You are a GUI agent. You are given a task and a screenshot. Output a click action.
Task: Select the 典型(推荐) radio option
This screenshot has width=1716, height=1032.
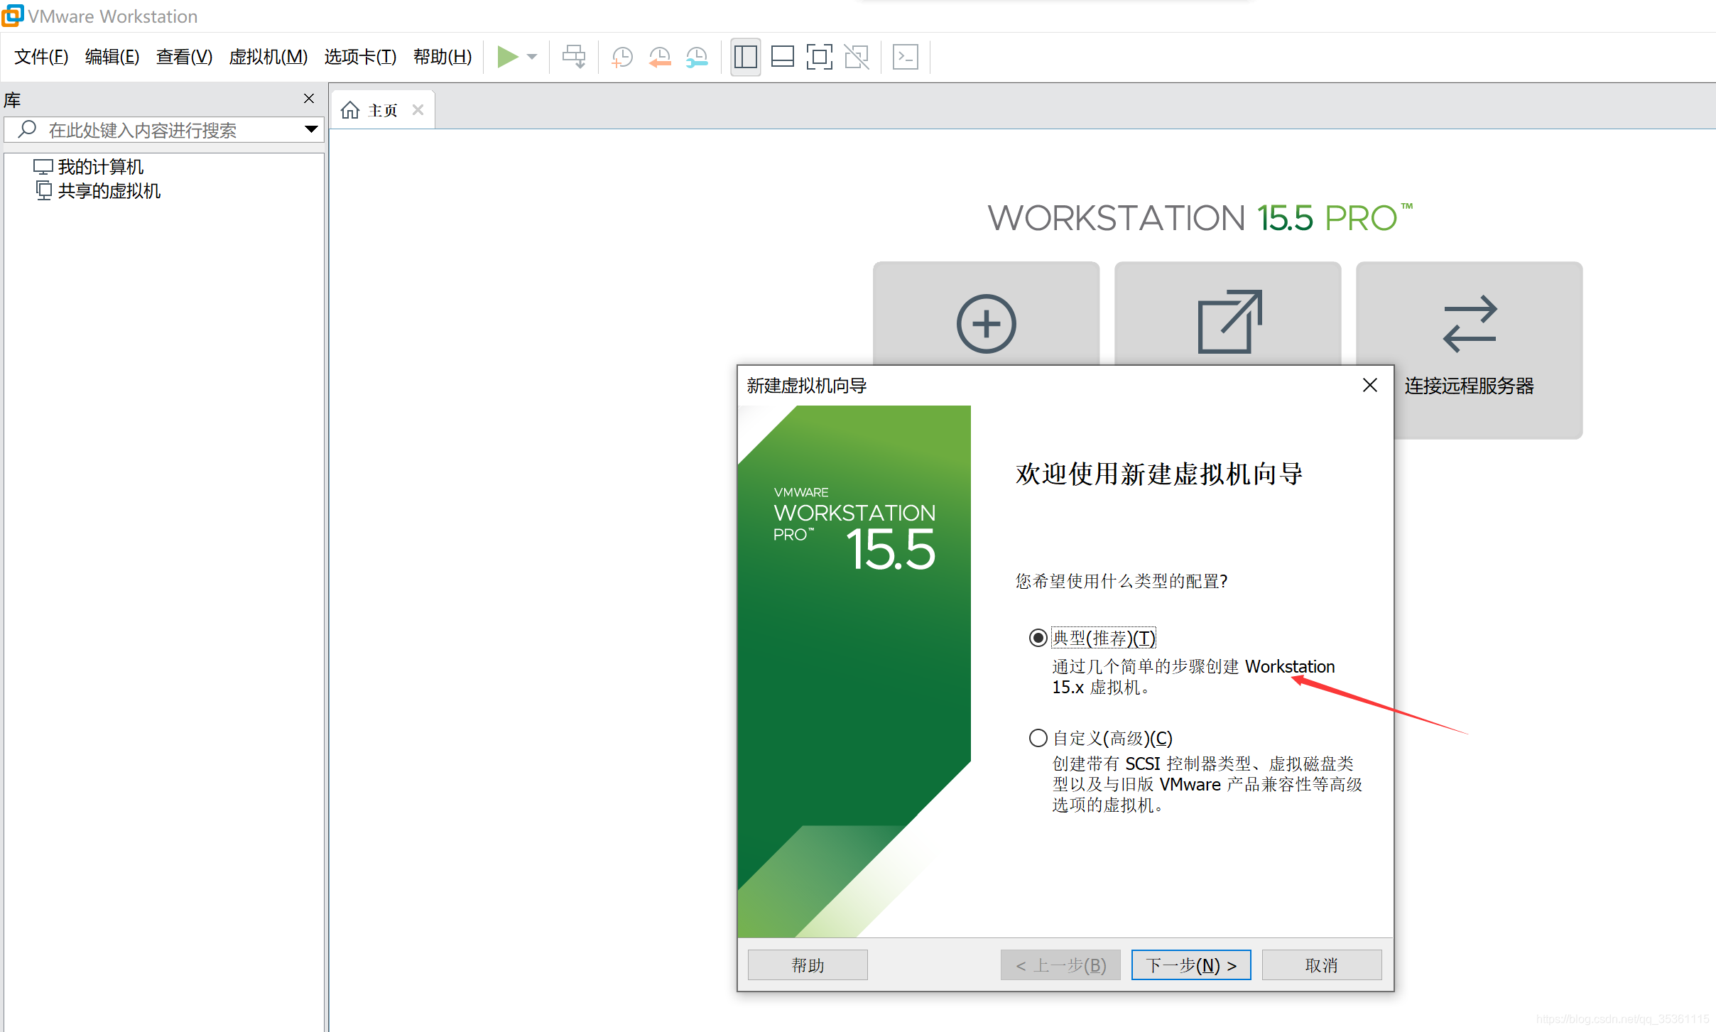pyautogui.click(x=1038, y=638)
